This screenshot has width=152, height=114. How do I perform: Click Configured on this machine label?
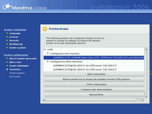tap(65, 54)
